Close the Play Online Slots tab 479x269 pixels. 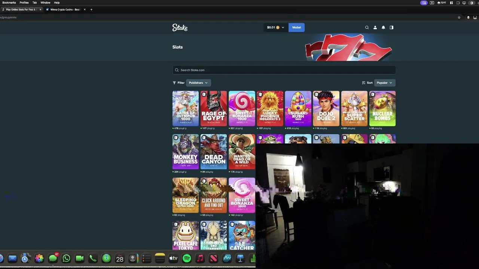pos(40,9)
